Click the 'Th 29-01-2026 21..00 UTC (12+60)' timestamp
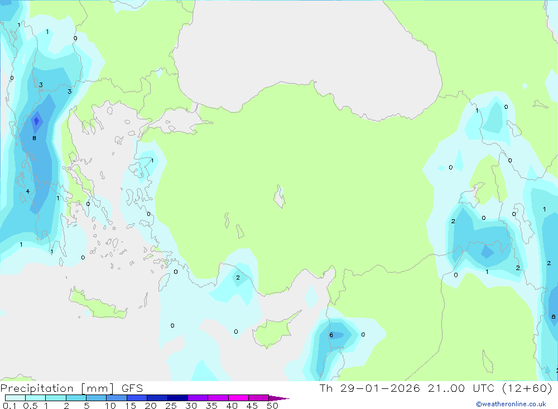 436,388
